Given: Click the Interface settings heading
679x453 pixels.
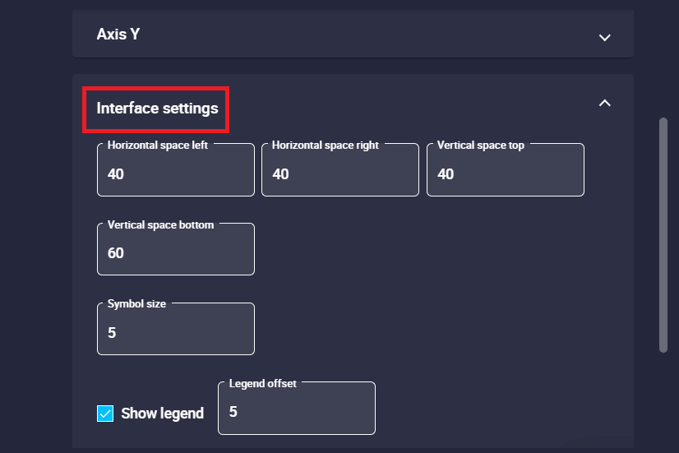Looking at the screenshot, I should pos(157,109).
